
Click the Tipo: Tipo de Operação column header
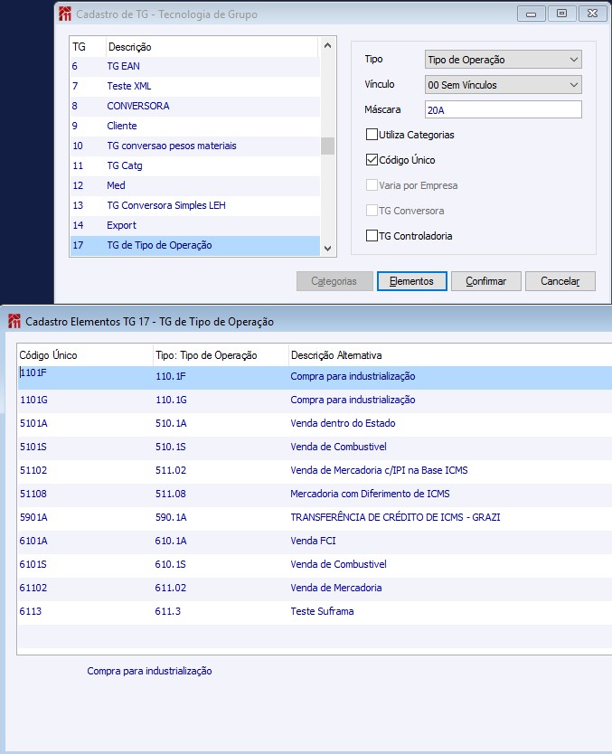(221, 355)
